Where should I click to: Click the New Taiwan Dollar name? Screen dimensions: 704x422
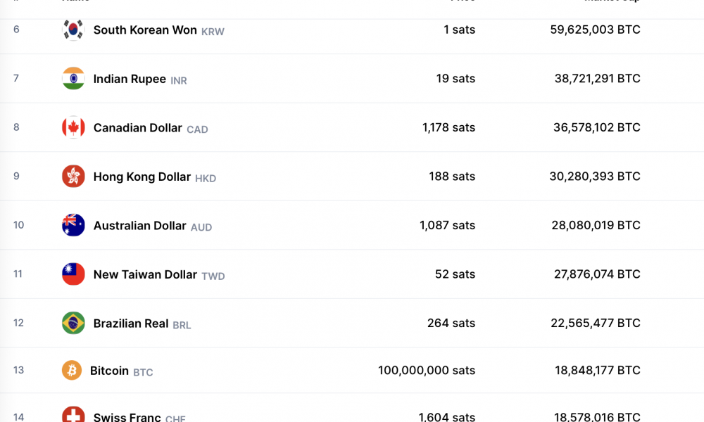(x=145, y=274)
